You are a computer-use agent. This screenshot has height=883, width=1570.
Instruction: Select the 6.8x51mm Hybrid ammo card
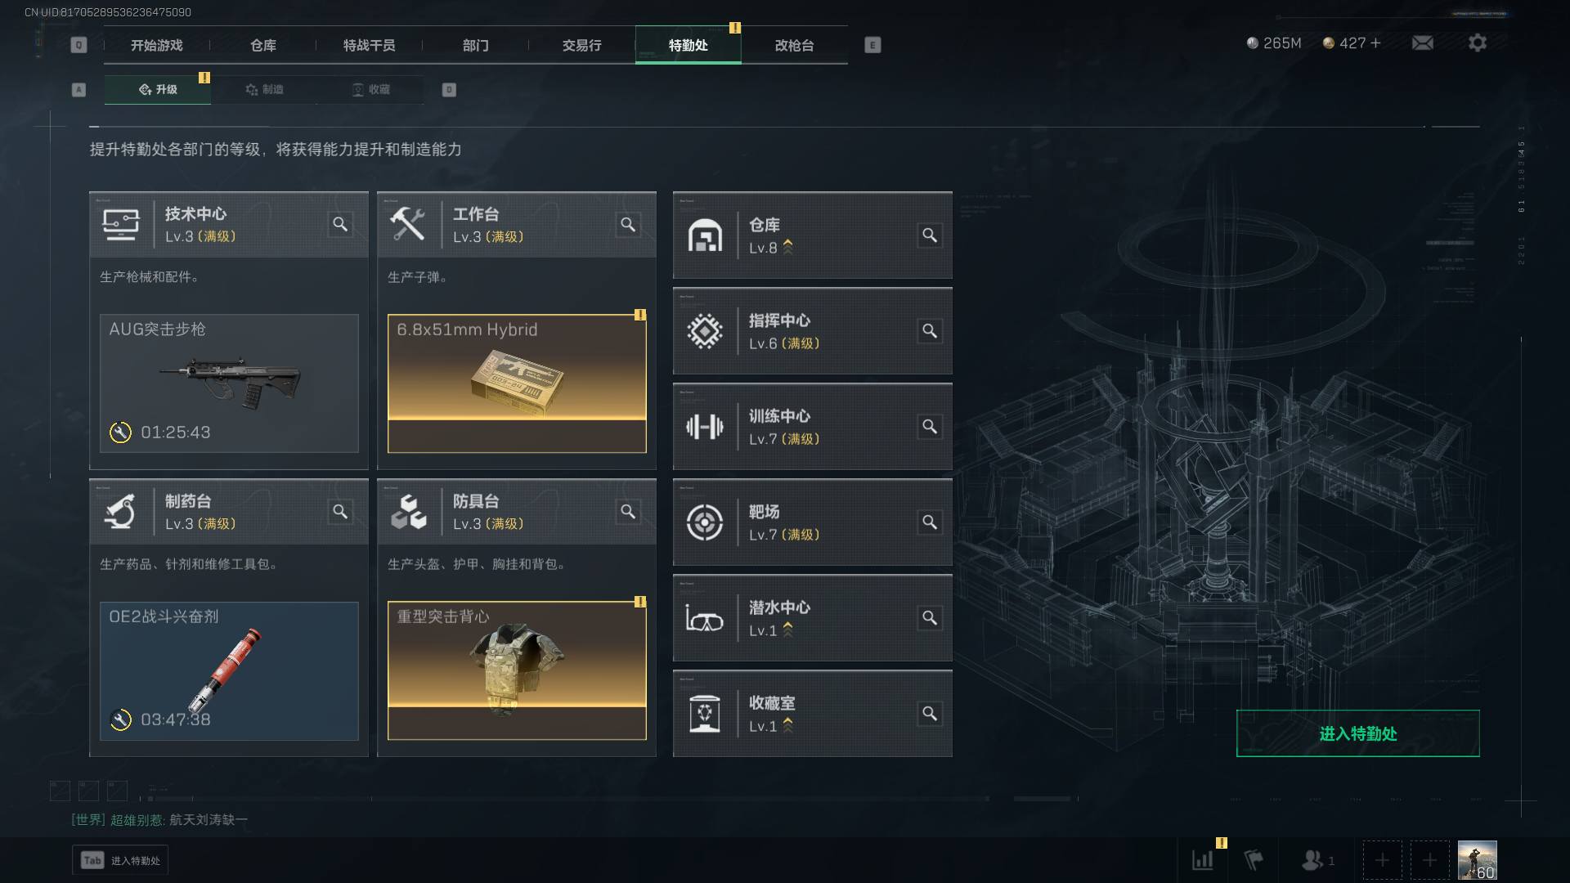pos(517,383)
